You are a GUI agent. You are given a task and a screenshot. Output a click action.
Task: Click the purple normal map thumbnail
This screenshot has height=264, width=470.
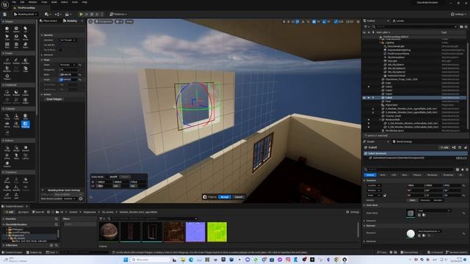point(195,232)
